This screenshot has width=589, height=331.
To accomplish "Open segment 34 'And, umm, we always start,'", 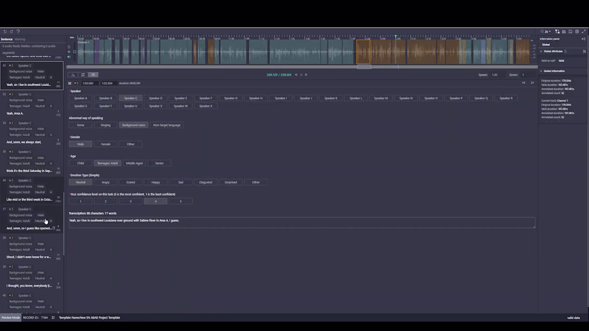I will pyautogui.click(x=32, y=133).
